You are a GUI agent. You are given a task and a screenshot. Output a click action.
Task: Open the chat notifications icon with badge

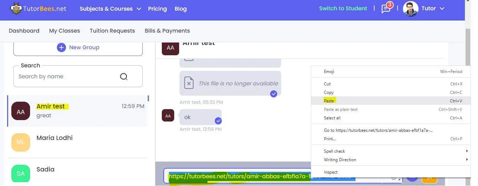pyautogui.click(x=386, y=9)
